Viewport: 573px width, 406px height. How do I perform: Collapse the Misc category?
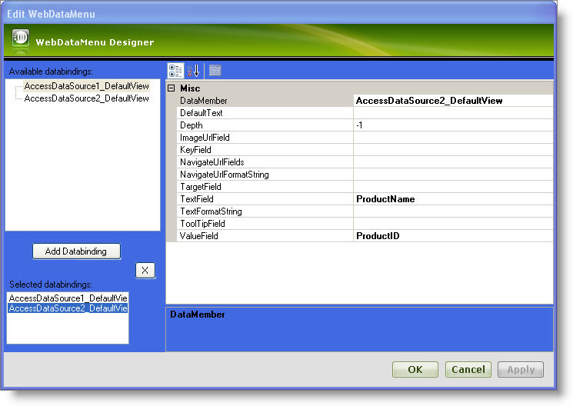click(x=171, y=88)
